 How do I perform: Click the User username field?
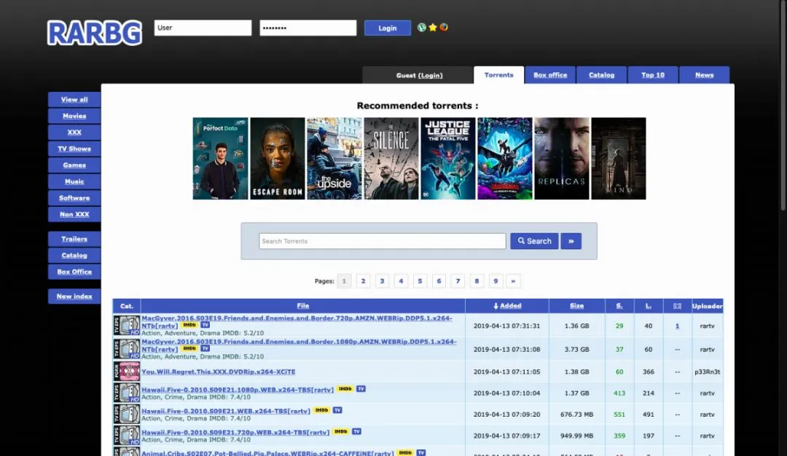[203, 28]
